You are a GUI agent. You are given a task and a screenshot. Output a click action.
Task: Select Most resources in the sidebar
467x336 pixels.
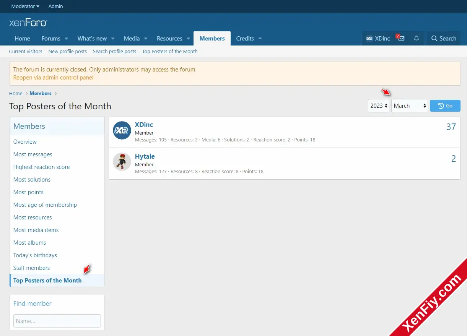57,217
